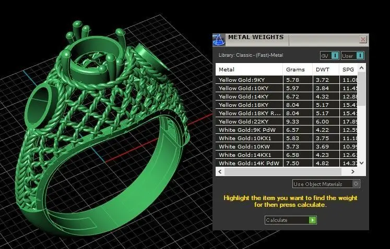Click scroll-down arrow of metal list
This screenshot has height=249, width=390.
click(x=362, y=163)
